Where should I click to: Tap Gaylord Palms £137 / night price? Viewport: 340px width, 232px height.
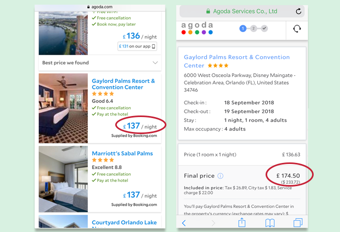pos(140,126)
